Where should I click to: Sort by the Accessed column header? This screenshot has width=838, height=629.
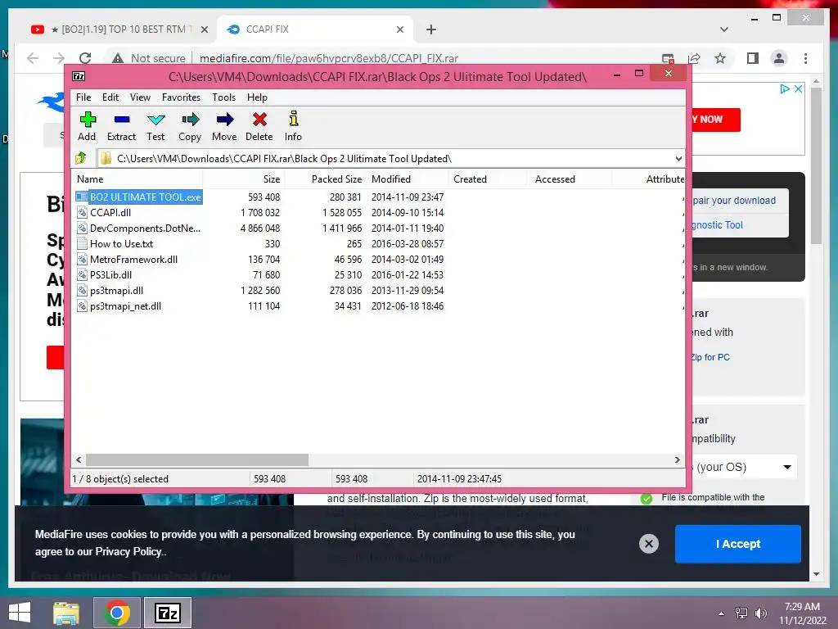[570, 179]
